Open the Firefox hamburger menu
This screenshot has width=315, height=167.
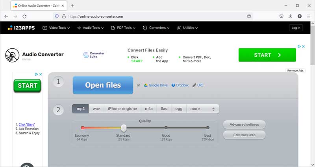(x=309, y=16)
